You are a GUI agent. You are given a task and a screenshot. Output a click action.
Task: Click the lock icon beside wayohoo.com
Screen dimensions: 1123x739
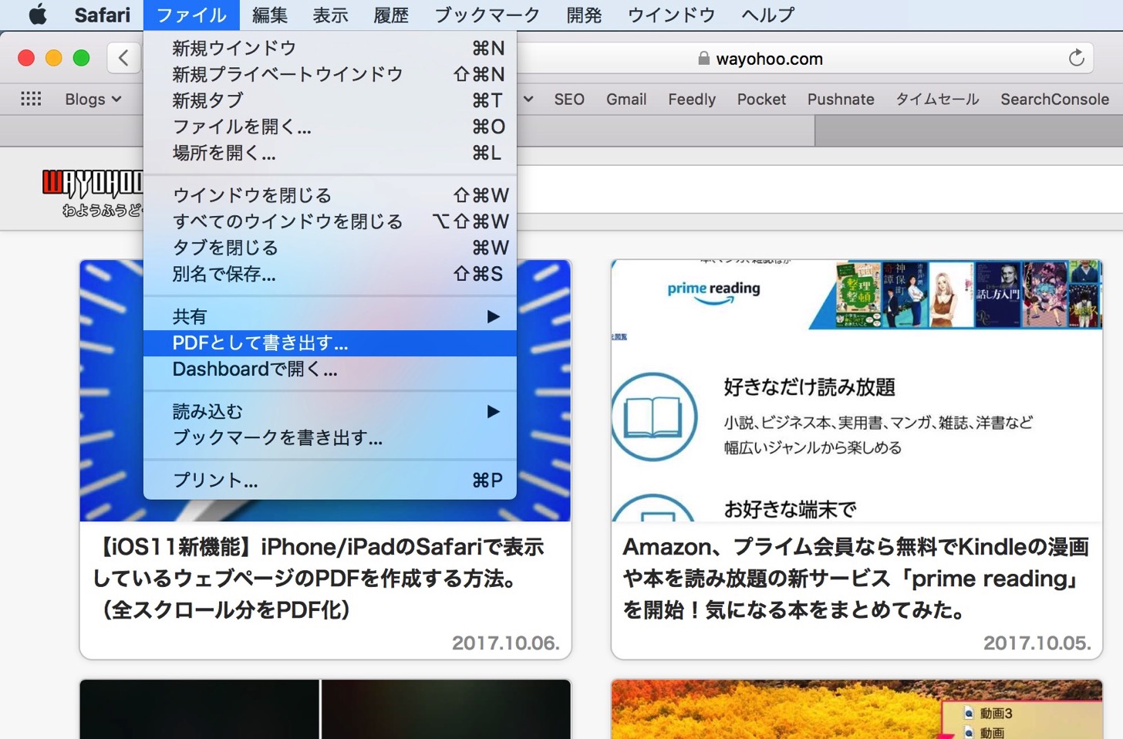[x=703, y=59]
